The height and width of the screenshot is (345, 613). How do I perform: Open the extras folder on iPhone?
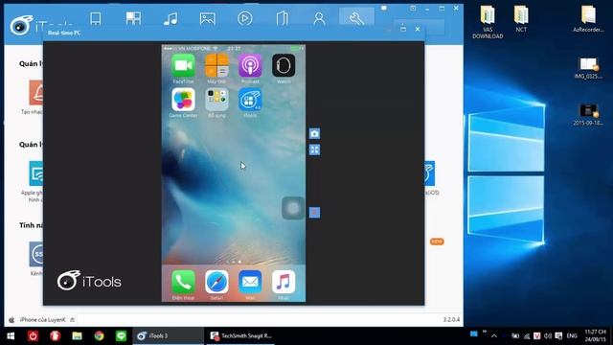coord(216,100)
